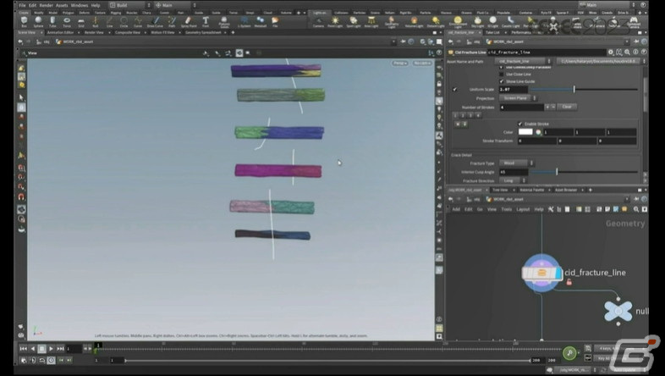The width and height of the screenshot is (665, 376).
Task: Open the File menu
Action: 22,5
